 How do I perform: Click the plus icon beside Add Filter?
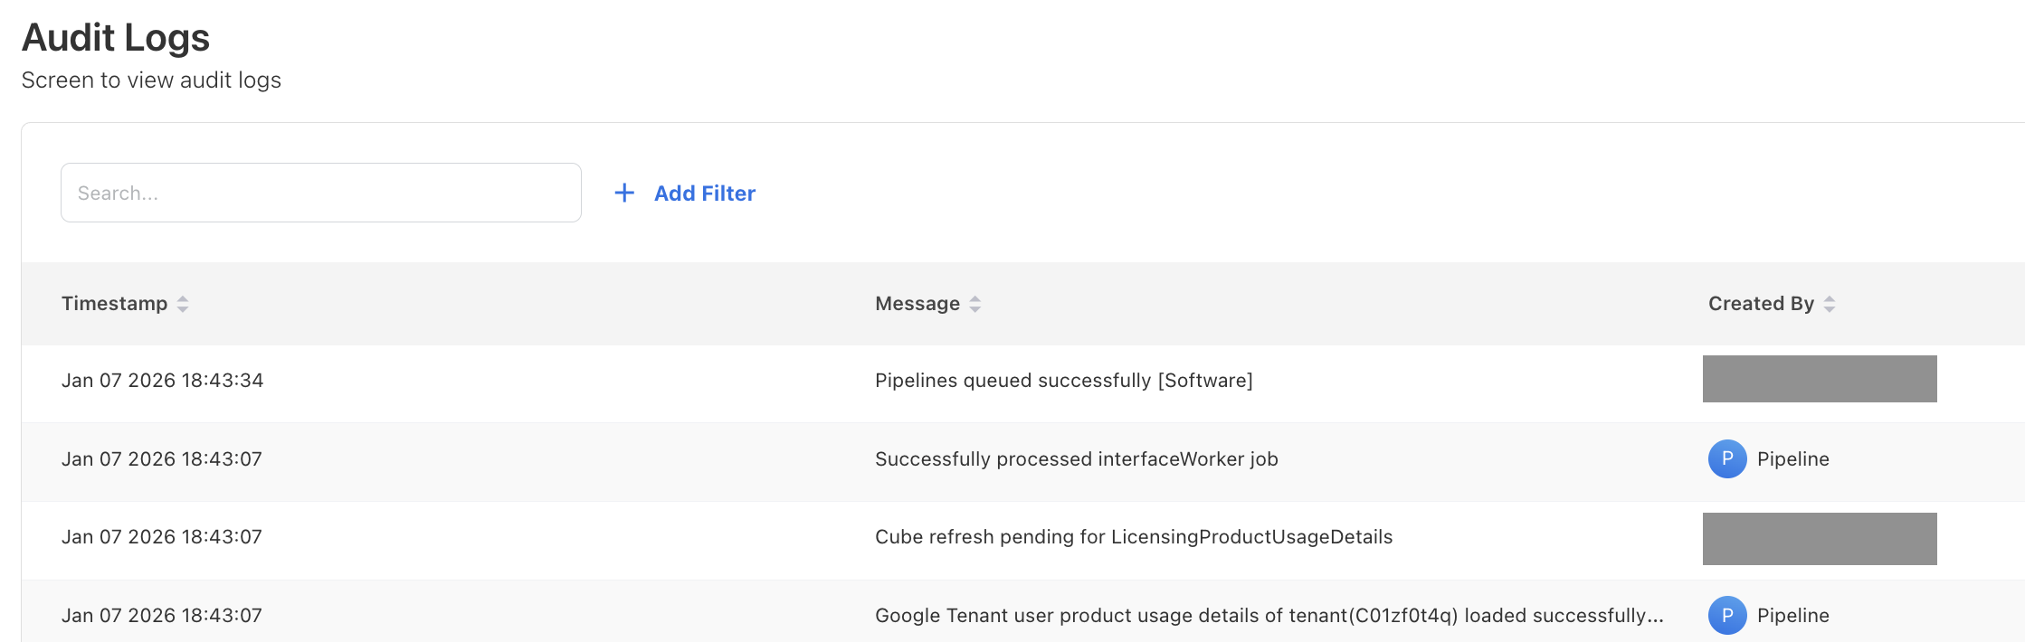[x=624, y=193]
